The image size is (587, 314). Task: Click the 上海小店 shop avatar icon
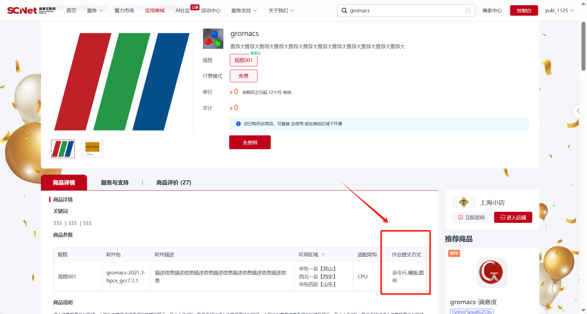[x=464, y=202]
